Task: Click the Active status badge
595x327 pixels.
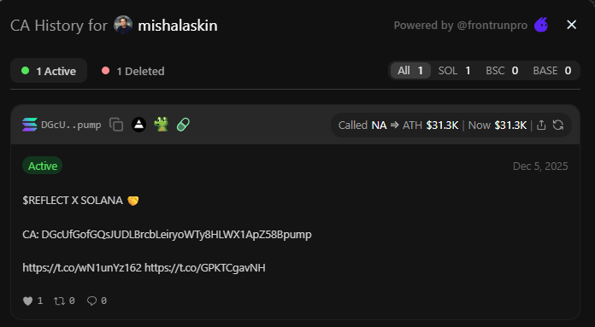Action: (43, 166)
